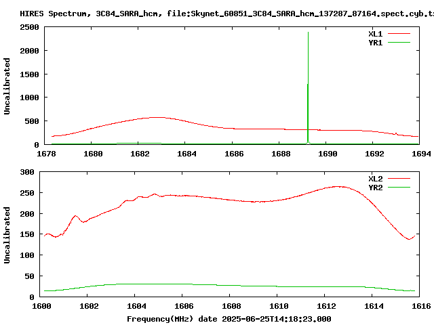This screenshot has height=325, width=434.
Task: Click the XL2 small bump near 1601.5 MHz
Action: point(75,216)
